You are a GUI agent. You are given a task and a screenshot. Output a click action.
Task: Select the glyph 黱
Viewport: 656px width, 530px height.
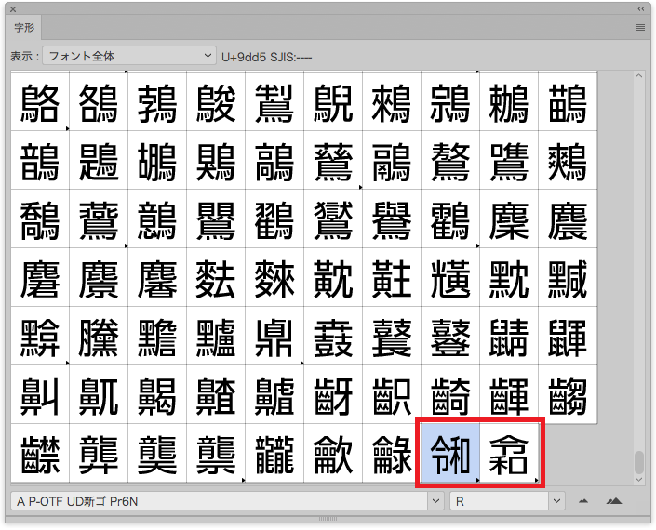pyautogui.click(x=99, y=336)
